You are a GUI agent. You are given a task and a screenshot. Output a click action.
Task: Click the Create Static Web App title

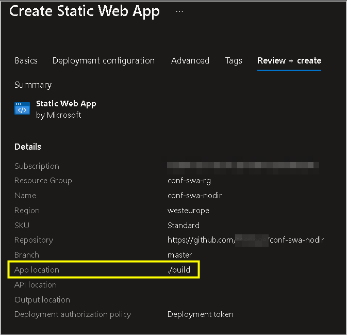tap(85, 11)
